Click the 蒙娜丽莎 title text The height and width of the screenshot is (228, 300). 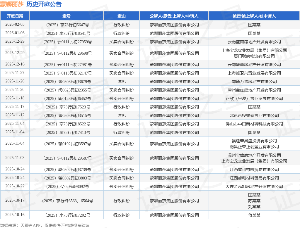click(12, 4)
